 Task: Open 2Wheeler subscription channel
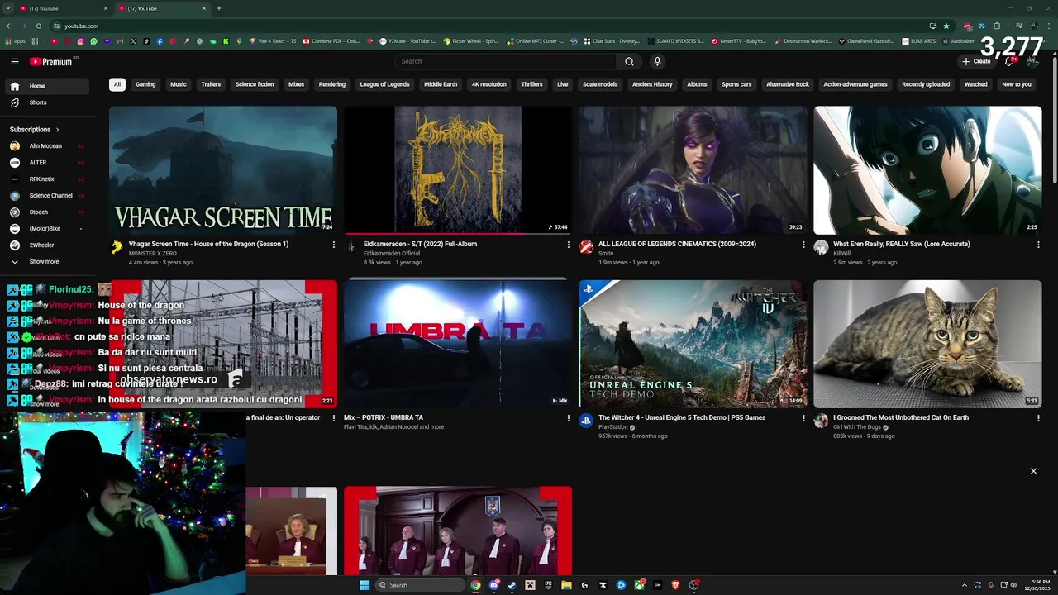pos(45,245)
